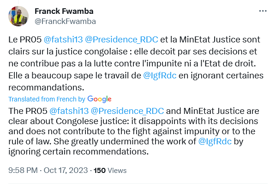Click the Google logo

[99, 99]
